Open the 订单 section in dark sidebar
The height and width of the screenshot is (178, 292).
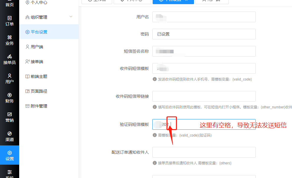pos(9,21)
